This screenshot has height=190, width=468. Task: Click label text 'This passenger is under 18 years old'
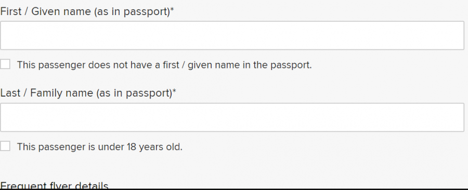99,147
